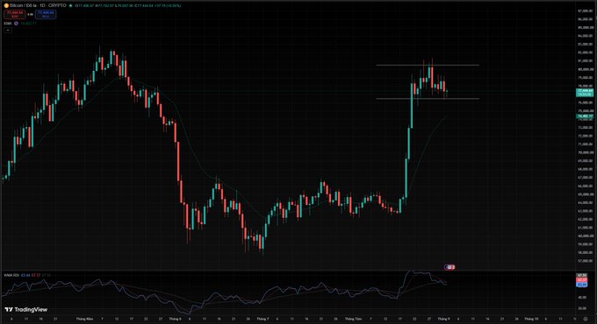Image resolution: width=597 pixels, height=324 pixels.
Task: Click the 70,000.00 price axis label
Action: 586,152
